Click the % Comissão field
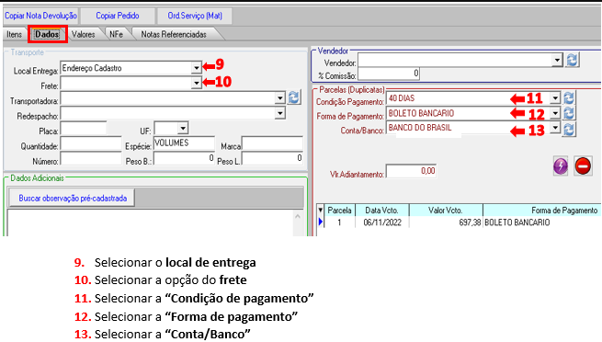602x342 pixels. [x=389, y=74]
